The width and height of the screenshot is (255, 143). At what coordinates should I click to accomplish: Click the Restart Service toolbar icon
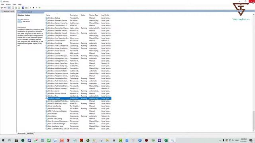[x=39, y=8]
